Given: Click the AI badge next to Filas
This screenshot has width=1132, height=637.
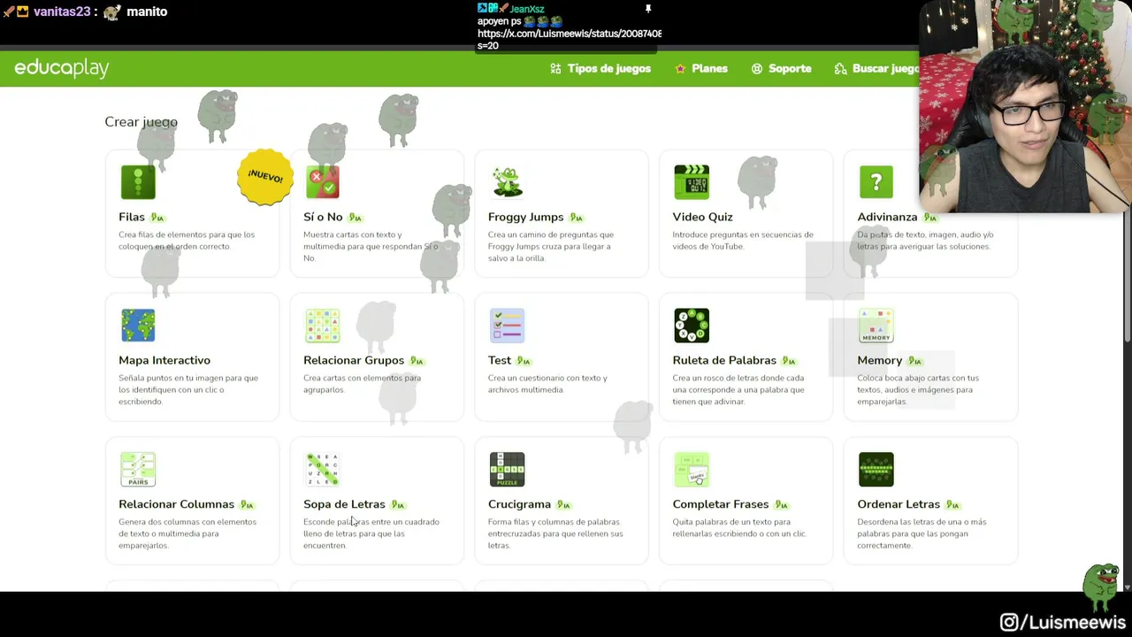Looking at the screenshot, I should click(157, 218).
